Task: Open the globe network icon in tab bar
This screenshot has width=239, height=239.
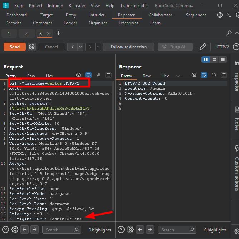Action: click(x=220, y=15)
